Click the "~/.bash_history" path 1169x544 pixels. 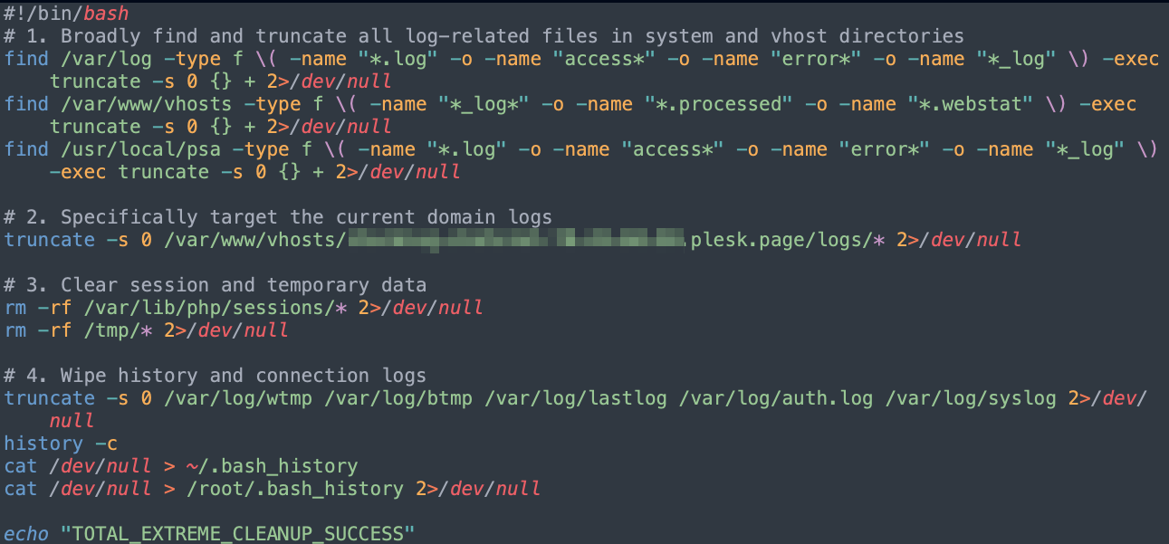click(x=271, y=466)
